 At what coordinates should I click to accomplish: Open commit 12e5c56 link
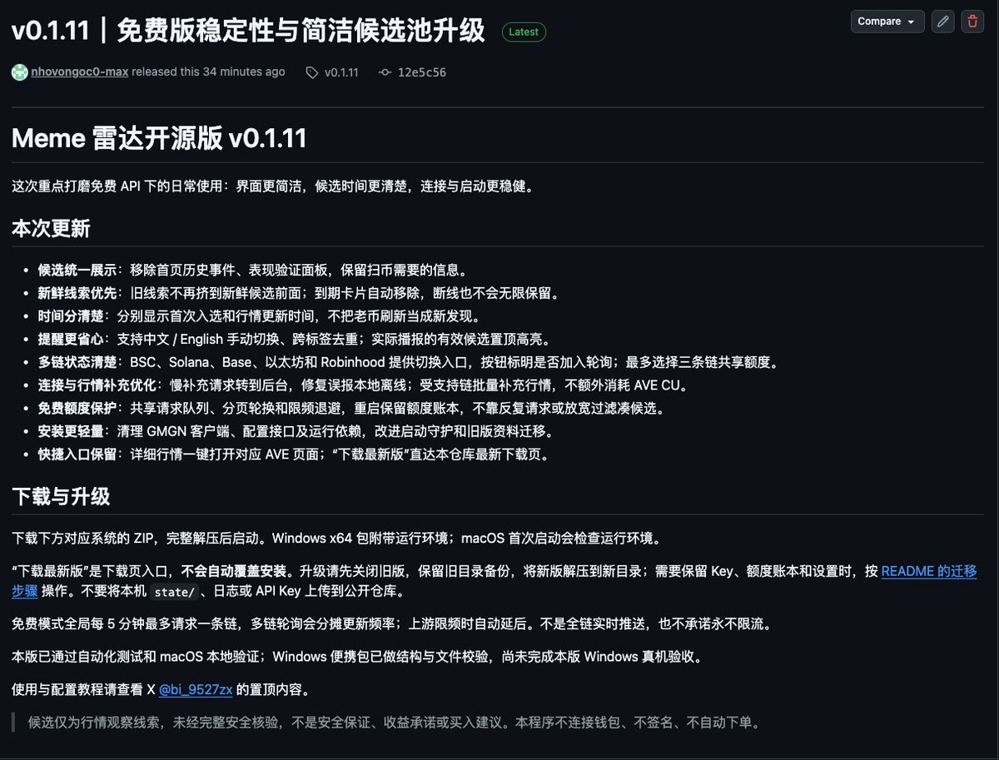[x=421, y=72]
